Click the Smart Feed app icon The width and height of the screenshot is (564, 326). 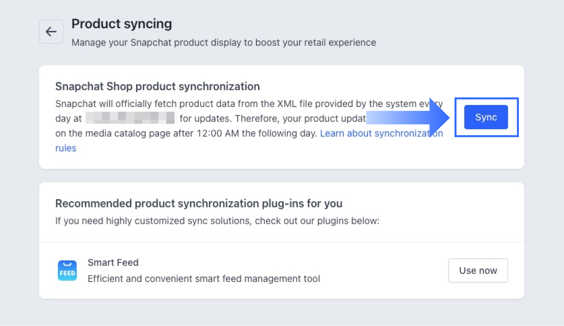67,270
